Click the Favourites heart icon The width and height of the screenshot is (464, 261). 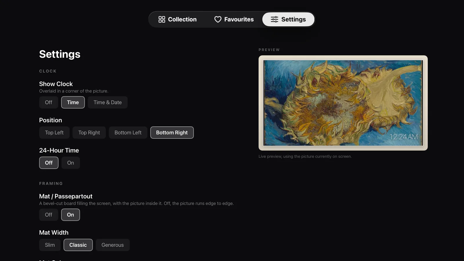click(218, 19)
